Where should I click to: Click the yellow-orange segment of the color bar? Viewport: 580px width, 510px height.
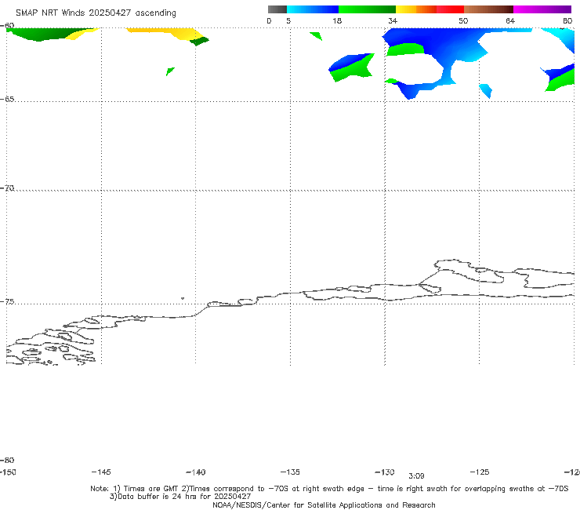416,9
